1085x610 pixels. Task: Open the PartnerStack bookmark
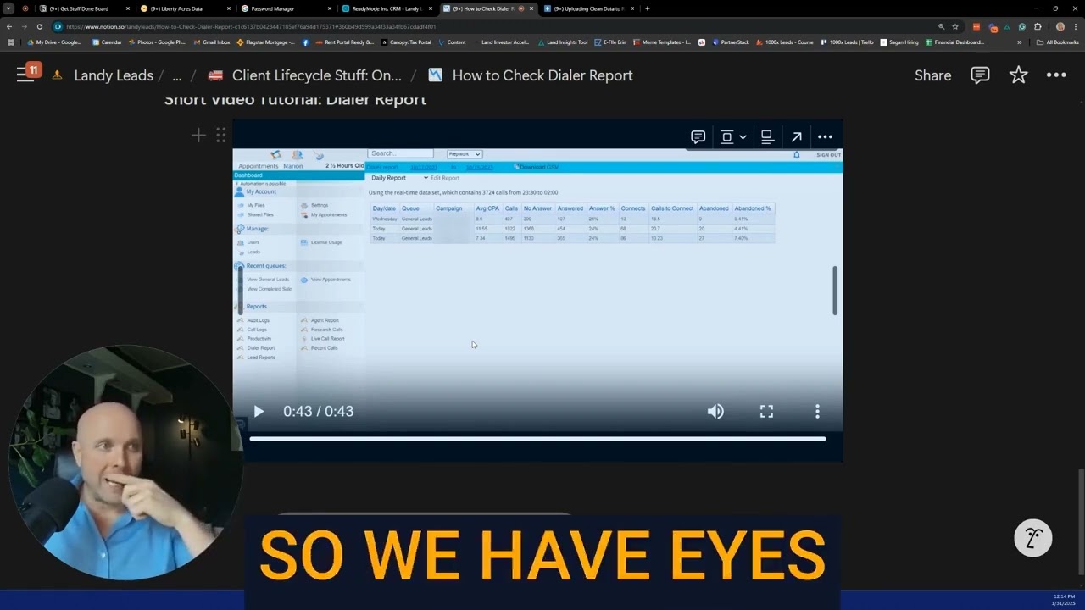click(731, 42)
